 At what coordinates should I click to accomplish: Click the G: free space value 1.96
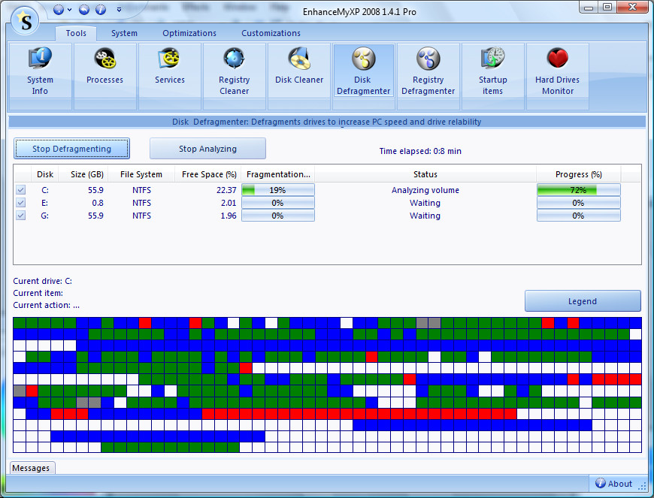tap(229, 216)
